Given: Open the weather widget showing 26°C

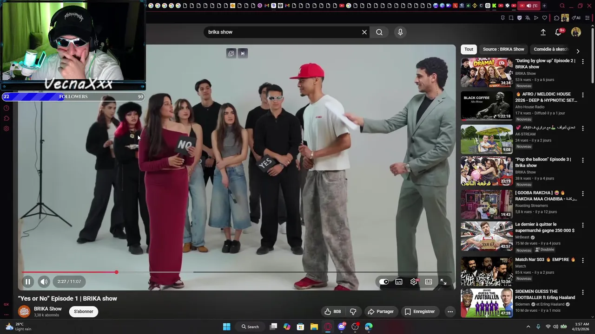Looking at the screenshot, I should click(x=18, y=327).
